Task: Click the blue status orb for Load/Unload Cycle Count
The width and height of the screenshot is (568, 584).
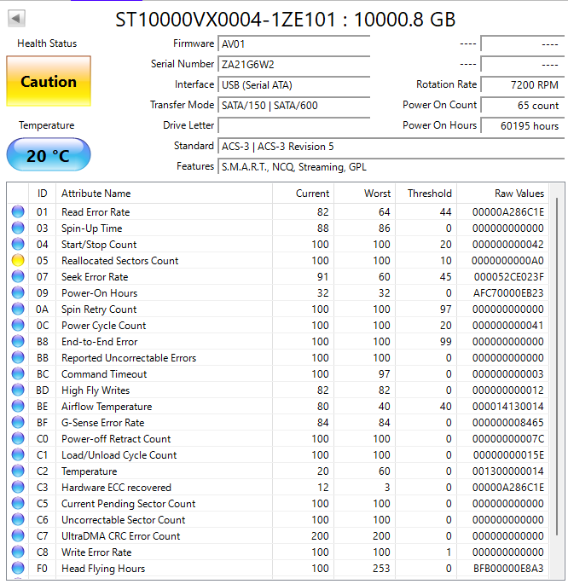Action: point(18,454)
